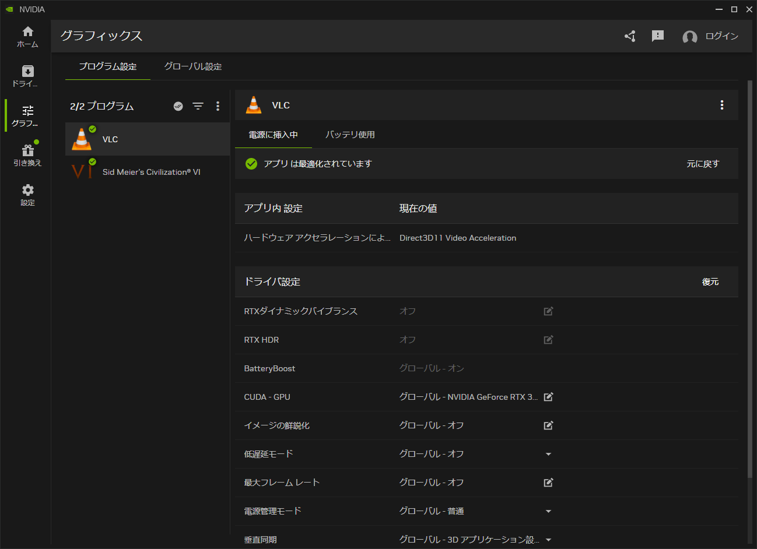Image resolution: width=757 pixels, height=549 pixels.
Task: Click the optimize-all checkmark icon in program list
Action: pos(178,106)
